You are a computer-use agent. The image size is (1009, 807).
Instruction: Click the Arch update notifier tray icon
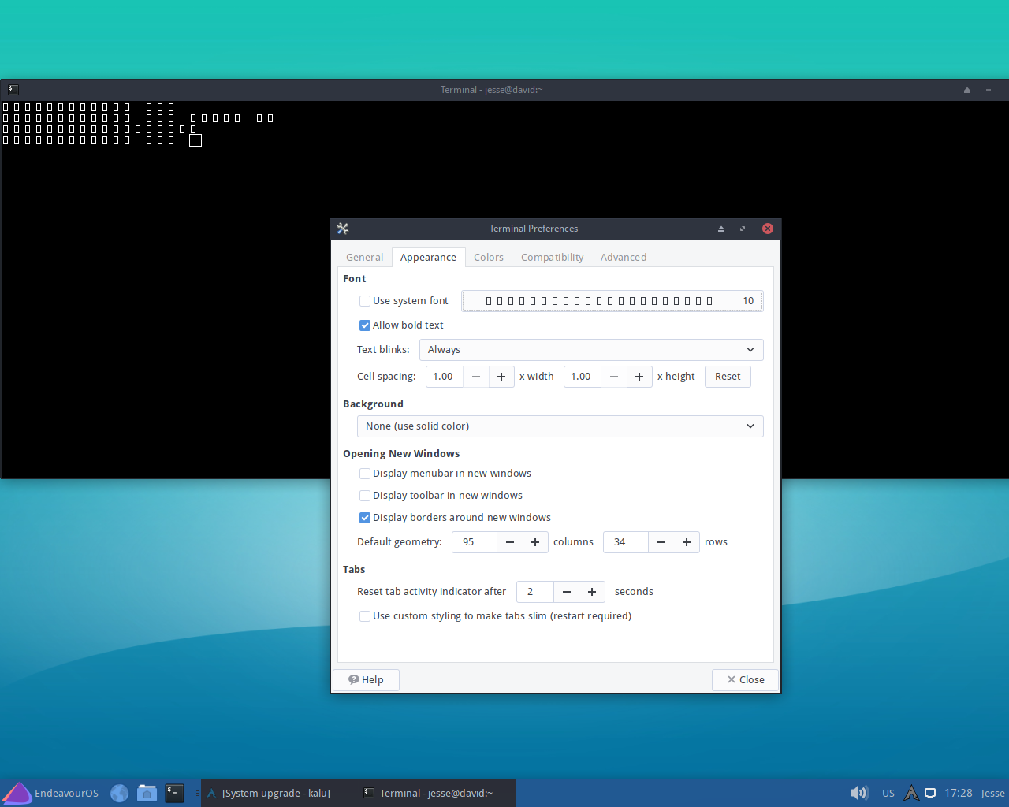coord(911,793)
